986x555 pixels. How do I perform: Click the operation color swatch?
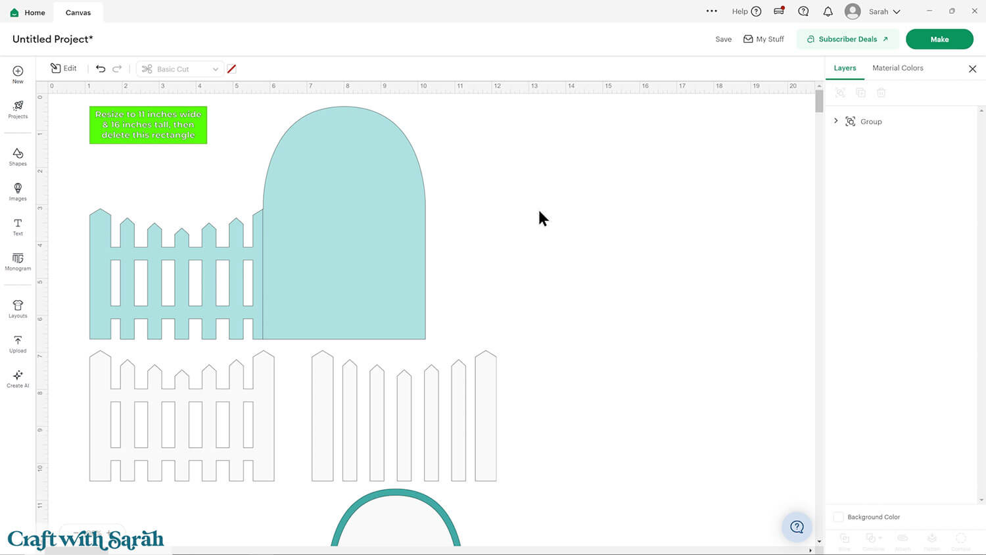(231, 69)
